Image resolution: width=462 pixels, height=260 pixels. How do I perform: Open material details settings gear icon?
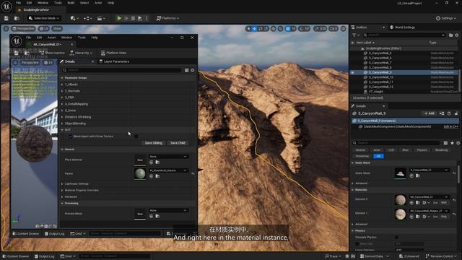point(193,70)
